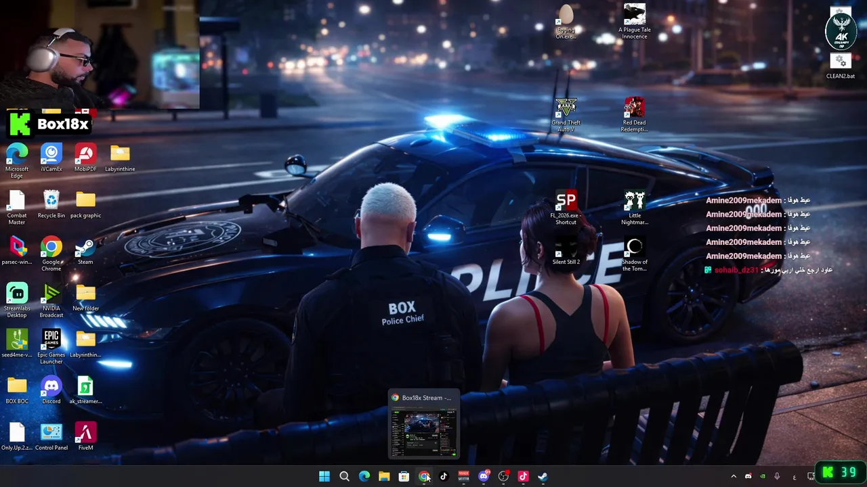Open the Labyrinthine folder beside Epic Games Launcher

coord(85,344)
